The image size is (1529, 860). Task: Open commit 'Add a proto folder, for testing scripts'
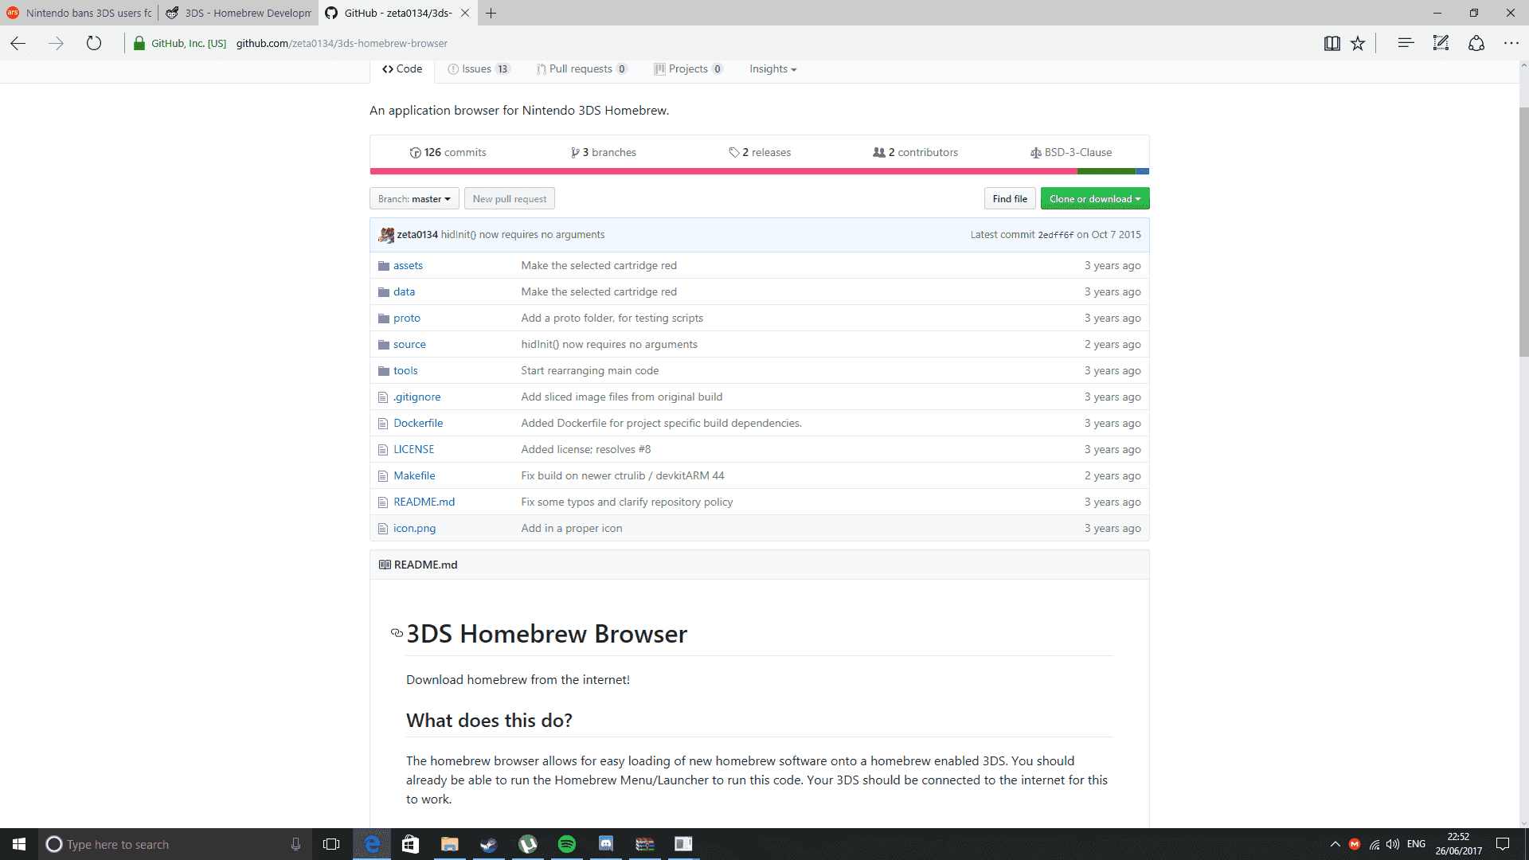tap(612, 319)
